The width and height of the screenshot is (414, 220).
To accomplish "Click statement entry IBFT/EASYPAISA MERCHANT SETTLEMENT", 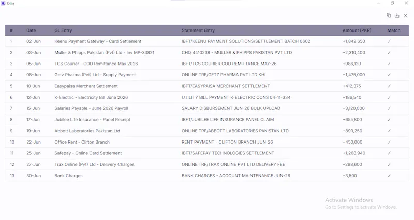I will pyautogui.click(x=226, y=86).
